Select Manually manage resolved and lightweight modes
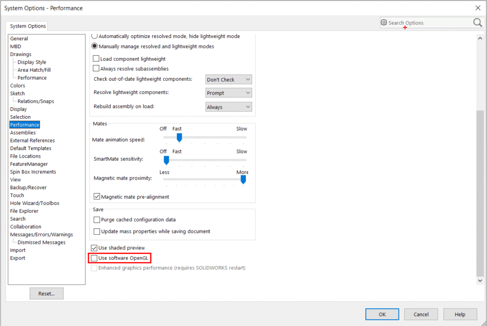Viewport: 487px width, 326px height. [x=95, y=46]
